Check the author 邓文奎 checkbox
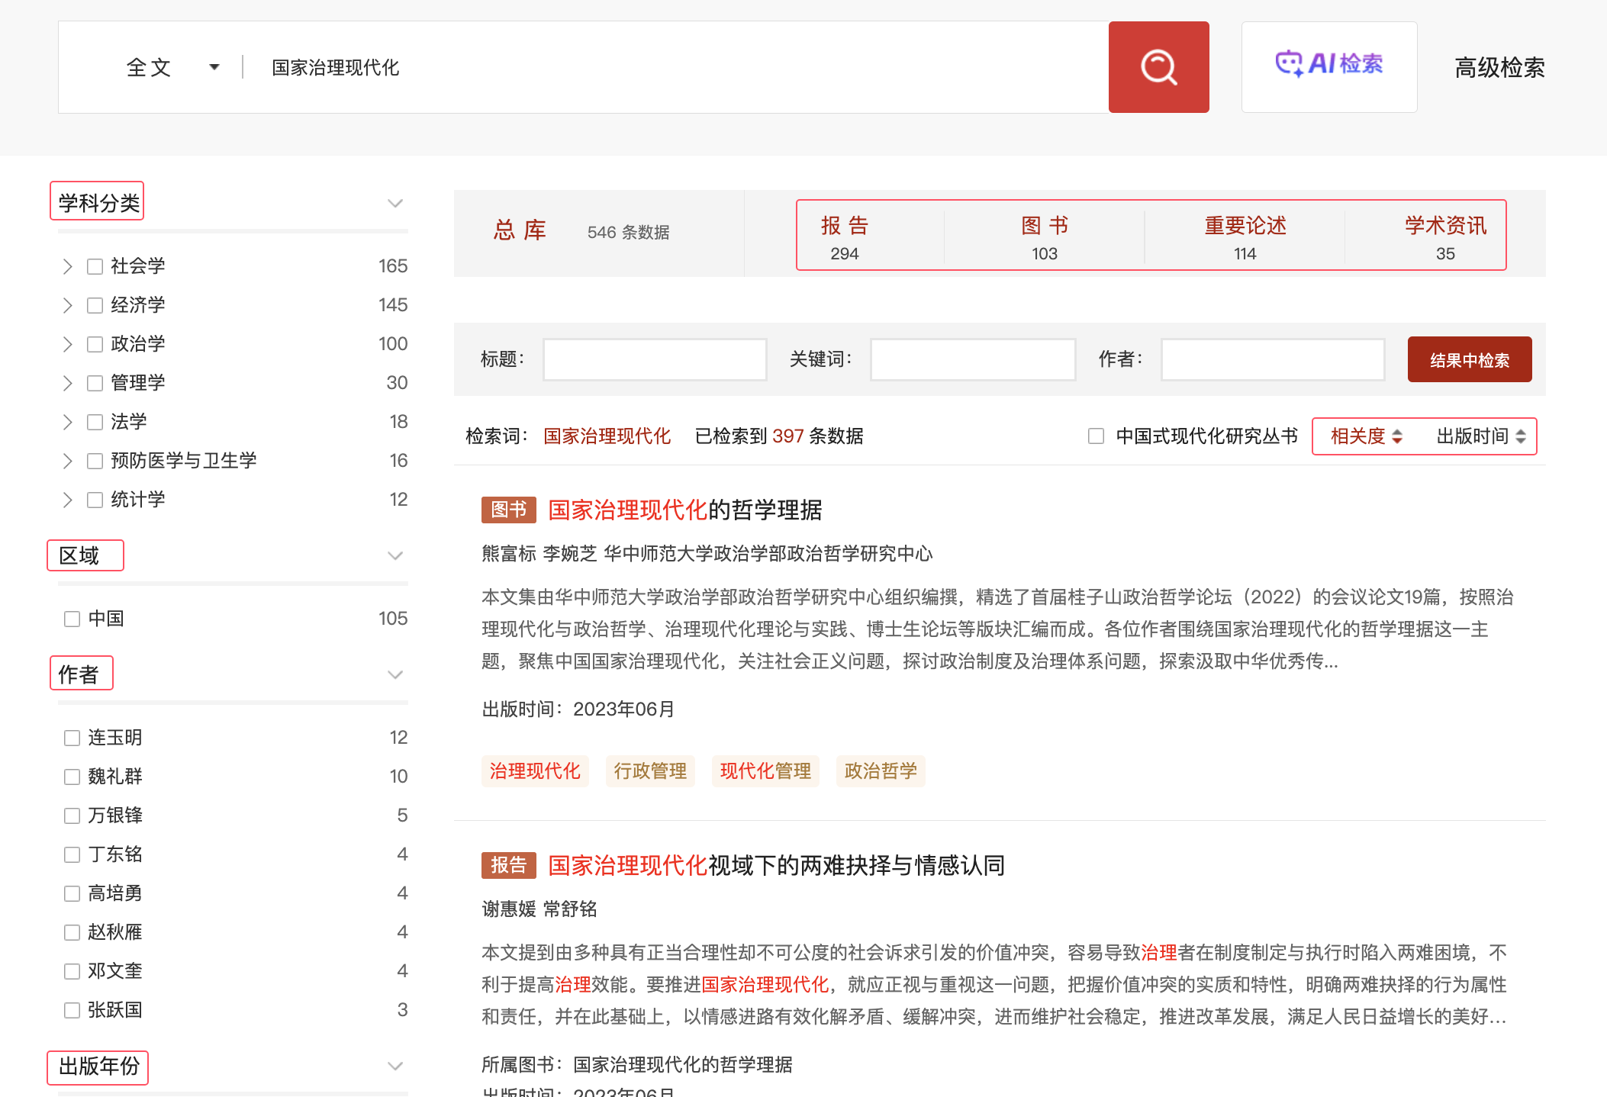Screen dimensions: 1607x1097 click(72, 971)
